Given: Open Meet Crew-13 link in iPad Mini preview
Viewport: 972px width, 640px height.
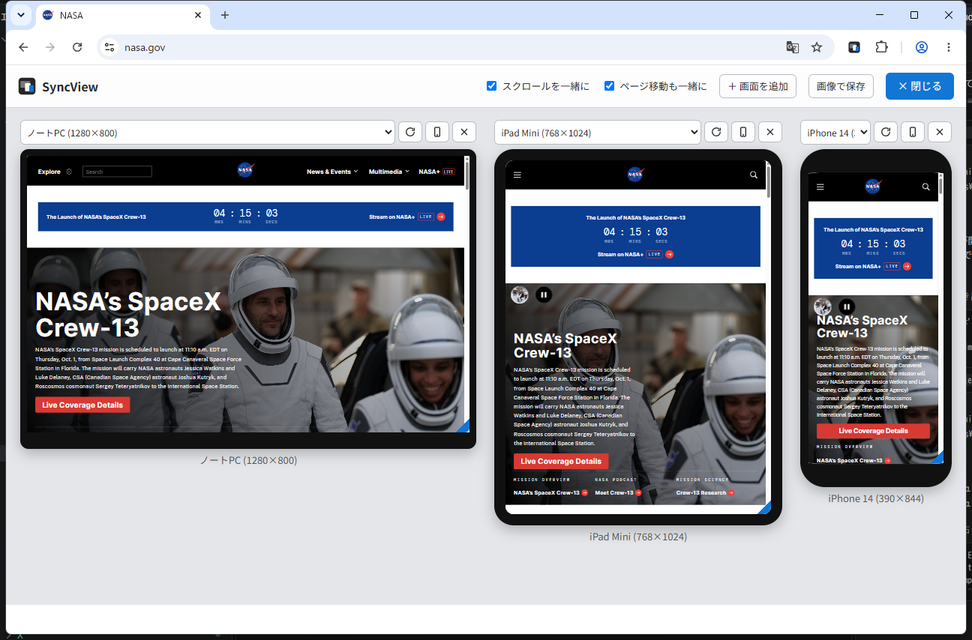Looking at the screenshot, I should tap(618, 492).
